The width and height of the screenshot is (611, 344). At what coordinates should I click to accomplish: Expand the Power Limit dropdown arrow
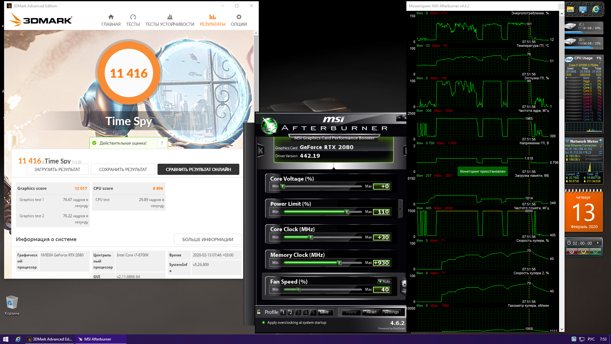(400, 209)
